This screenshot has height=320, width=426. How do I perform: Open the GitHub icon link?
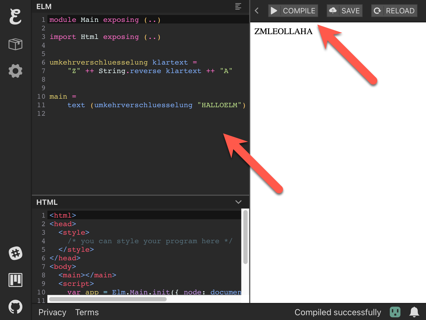(15, 307)
